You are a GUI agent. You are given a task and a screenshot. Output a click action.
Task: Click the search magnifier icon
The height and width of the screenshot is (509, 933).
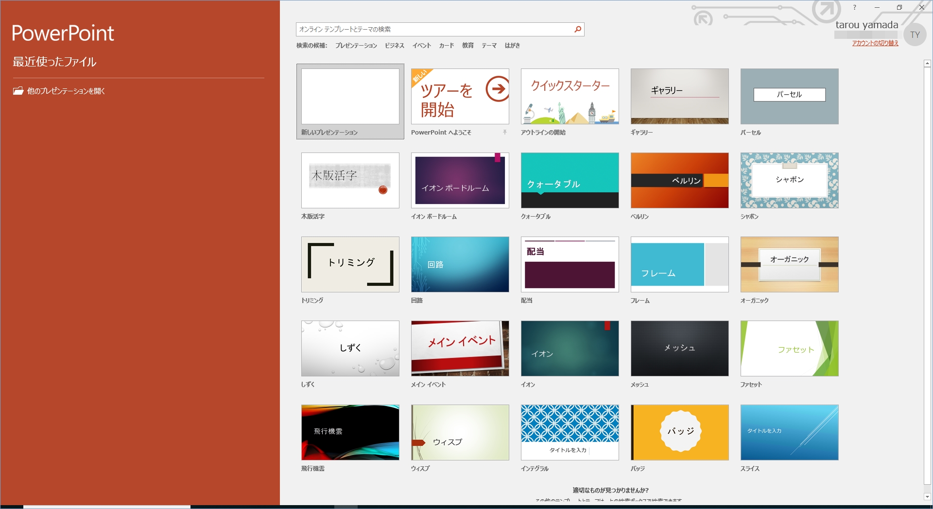click(577, 29)
